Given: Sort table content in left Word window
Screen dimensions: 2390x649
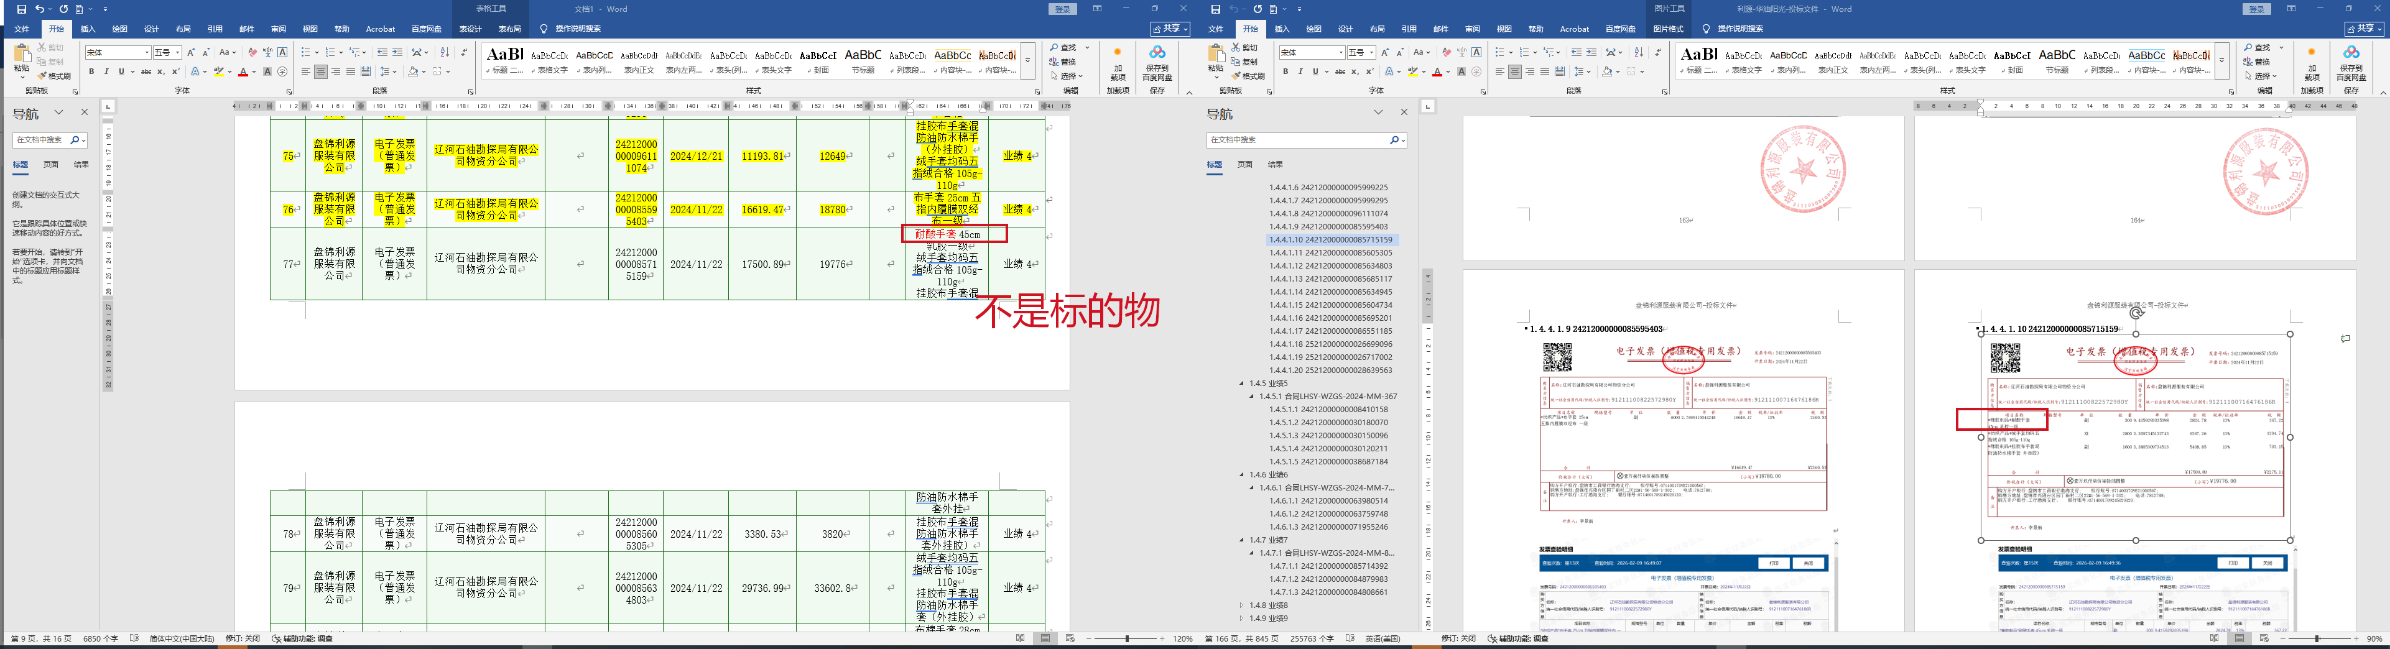Looking at the screenshot, I should tap(445, 53).
